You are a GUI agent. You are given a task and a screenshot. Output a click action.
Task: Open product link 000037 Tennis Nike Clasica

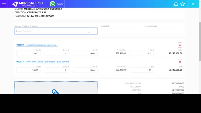43,62
